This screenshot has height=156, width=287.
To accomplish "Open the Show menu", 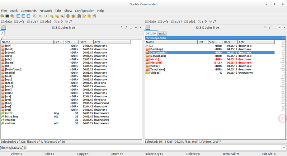I will [68, 11].
